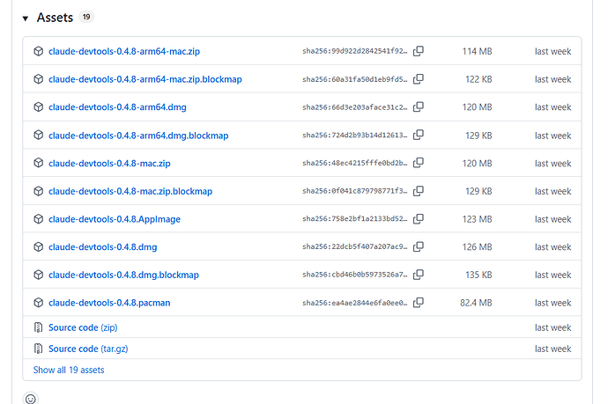Copy sha256 for 0.4.8-mac.zip.blockmap
The height and width of the screenshot is (404, 608).
click(x=419, y=191)
